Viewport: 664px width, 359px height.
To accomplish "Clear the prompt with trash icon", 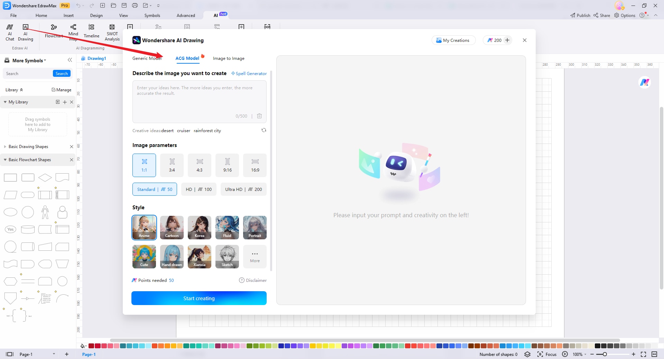I will [x=259, y=116].
